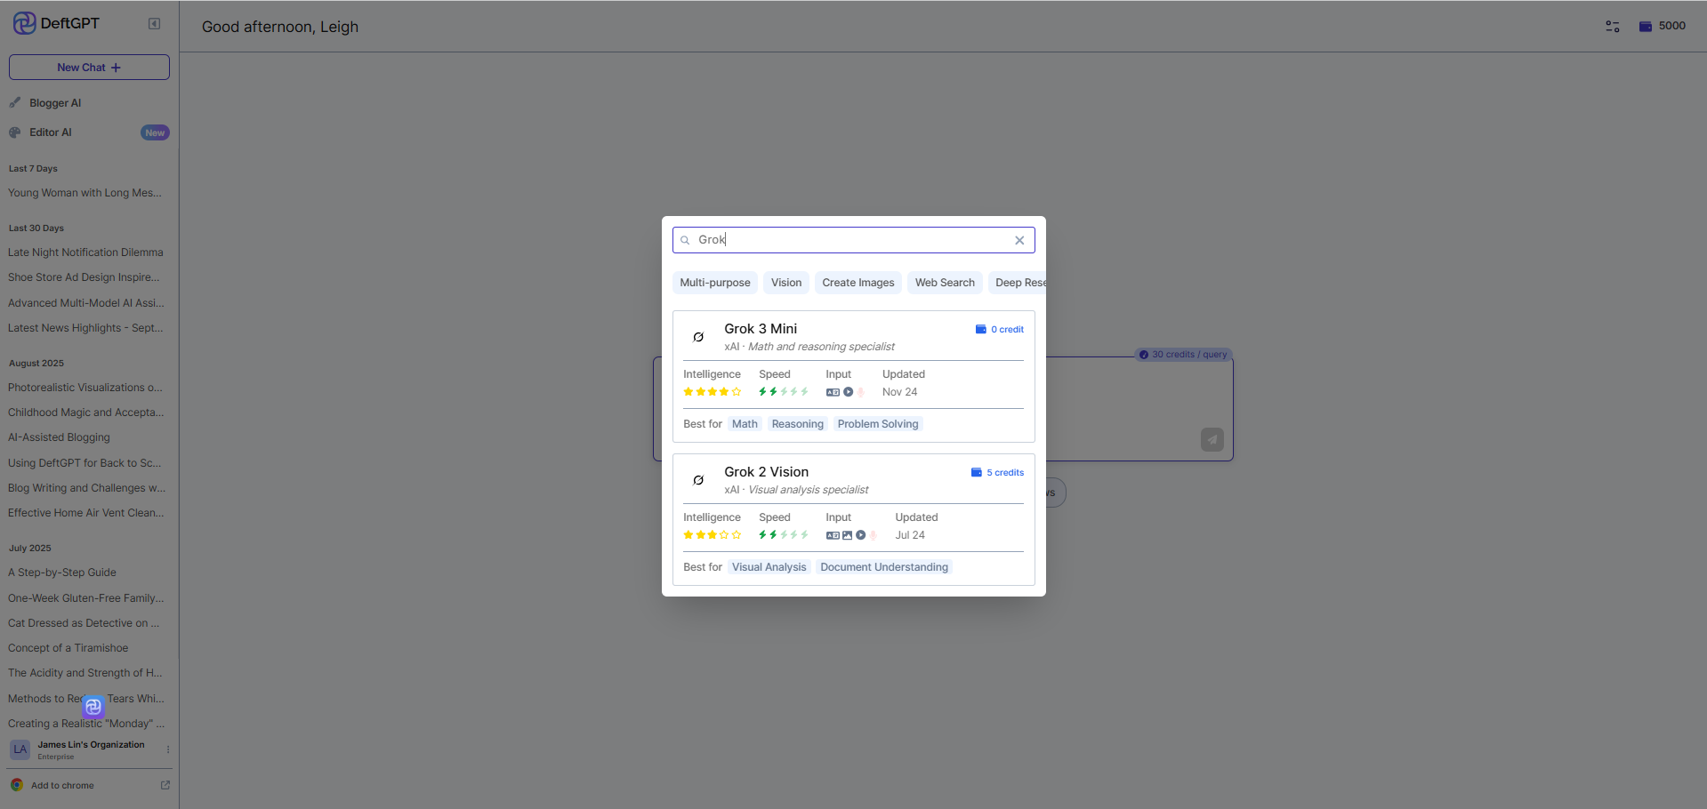The image size is (1707, 809).
Task: Collapse the sidebar with the panel icon
Action: pyautogui.click(x=154, y=24)
